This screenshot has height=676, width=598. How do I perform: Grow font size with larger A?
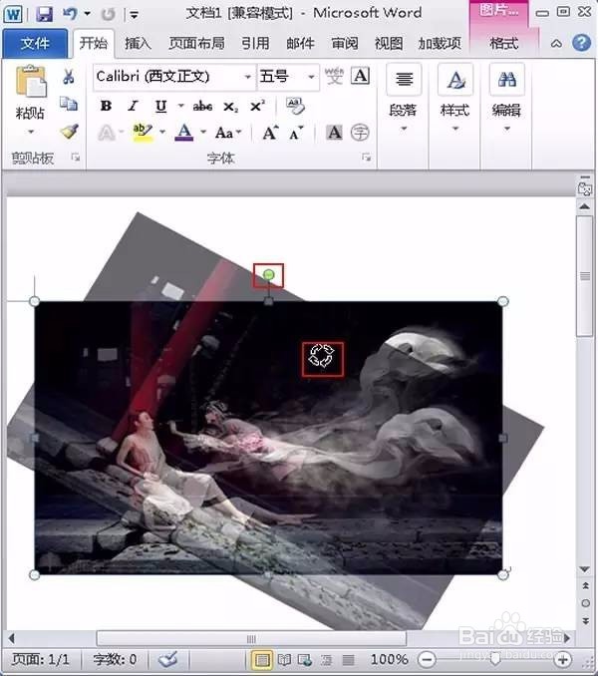point(270,133)
